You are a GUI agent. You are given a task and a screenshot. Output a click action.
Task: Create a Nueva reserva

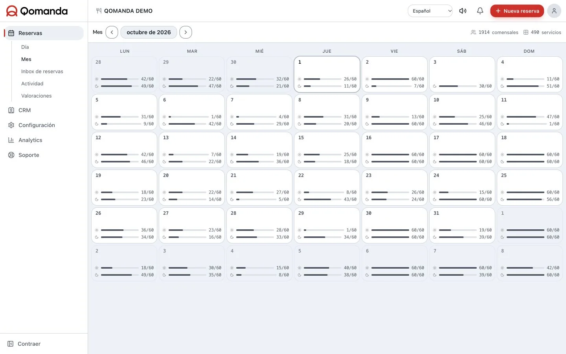click(x=517, y=11)
